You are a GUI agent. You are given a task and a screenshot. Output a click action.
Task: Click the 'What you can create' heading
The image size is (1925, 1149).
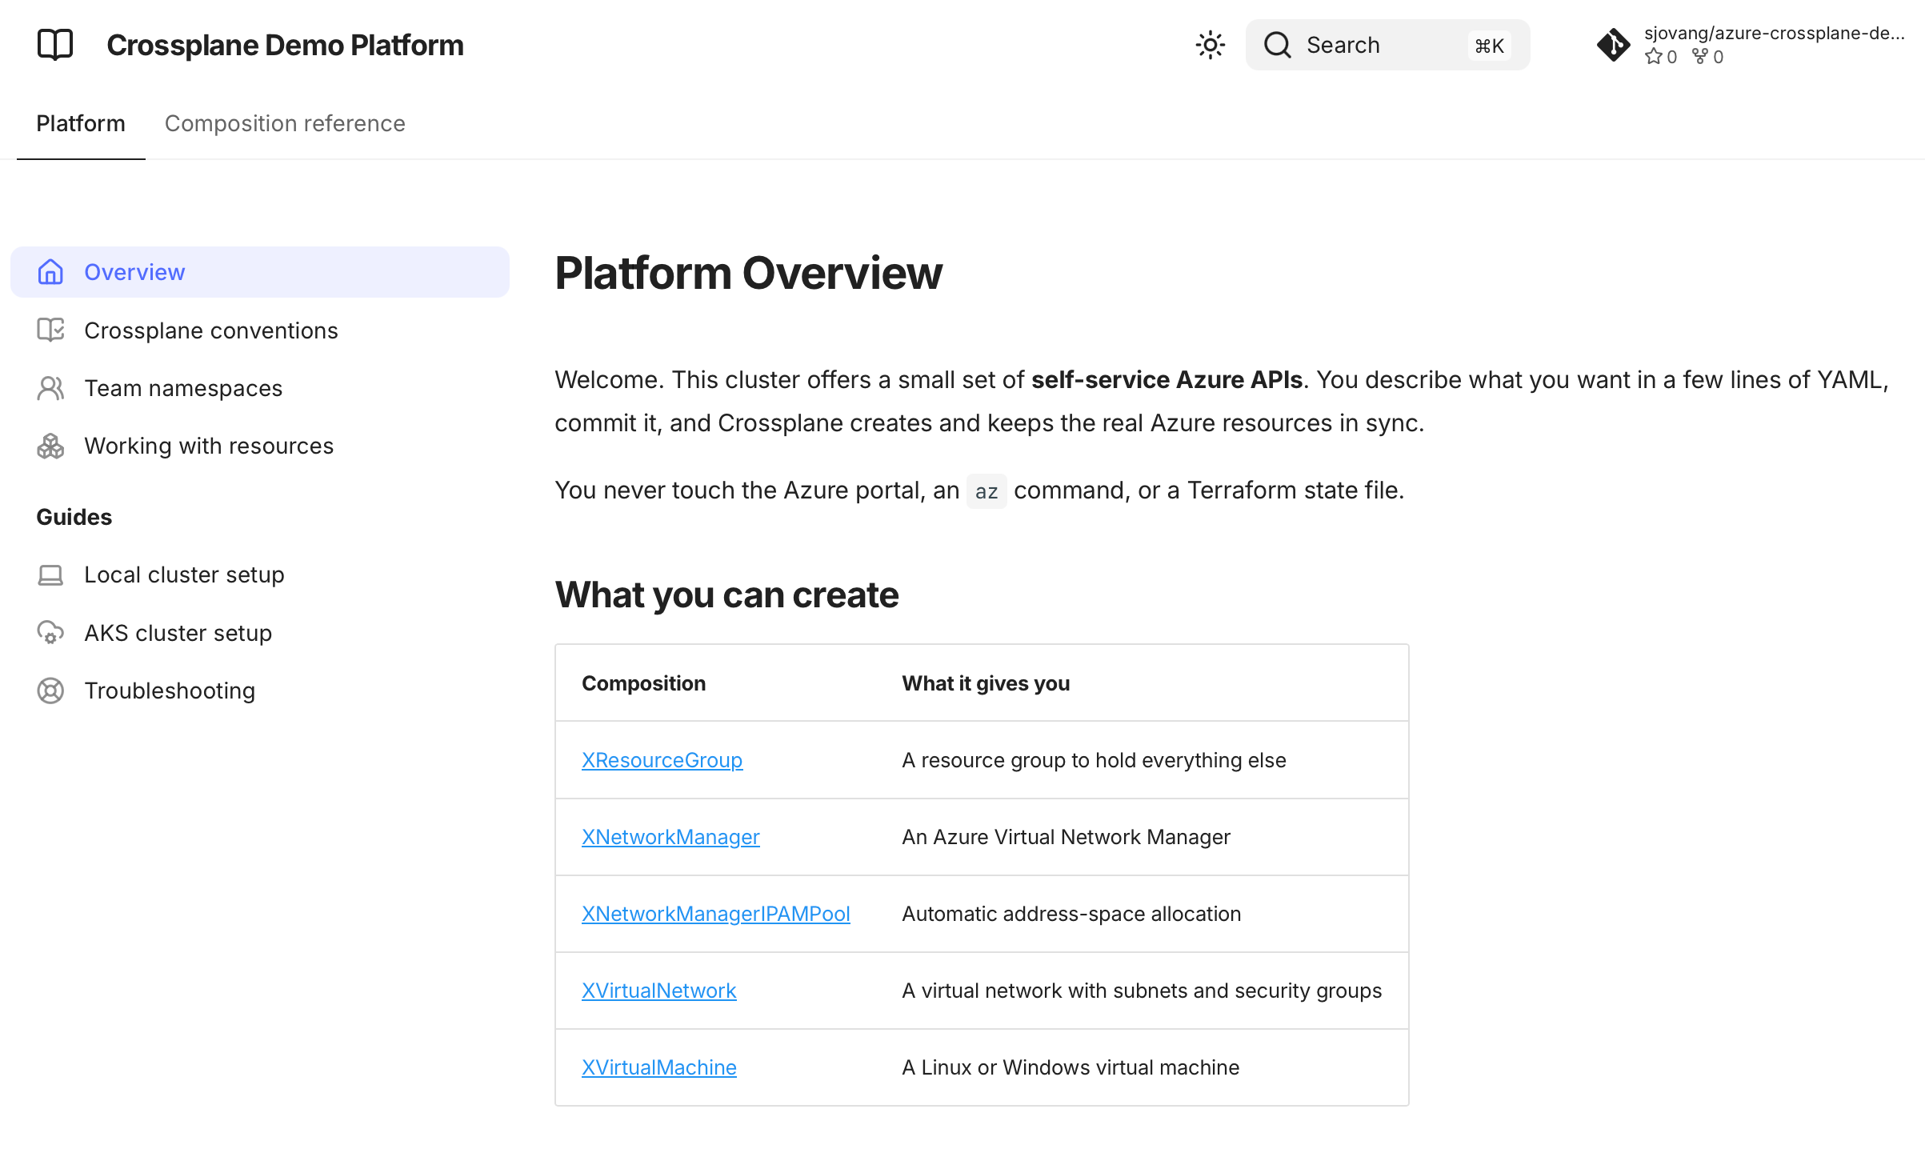click(726, 595)
